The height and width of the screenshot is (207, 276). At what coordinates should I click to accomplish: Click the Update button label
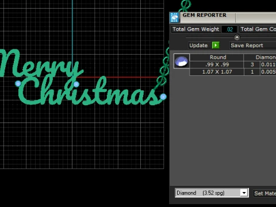tap(198, 45)
